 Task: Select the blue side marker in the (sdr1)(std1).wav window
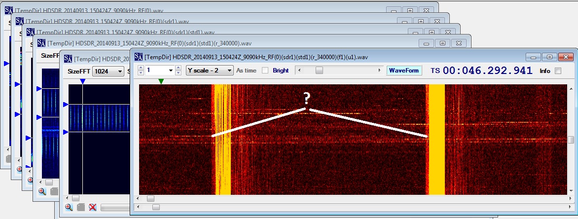(x=29, y=138)
